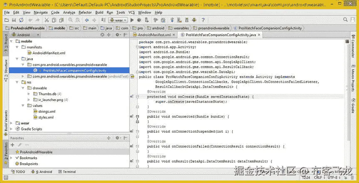Collapse the res folder

pos(17,82)
